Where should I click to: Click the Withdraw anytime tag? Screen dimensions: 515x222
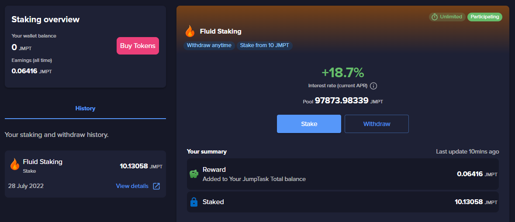click(x=209, y=46)
